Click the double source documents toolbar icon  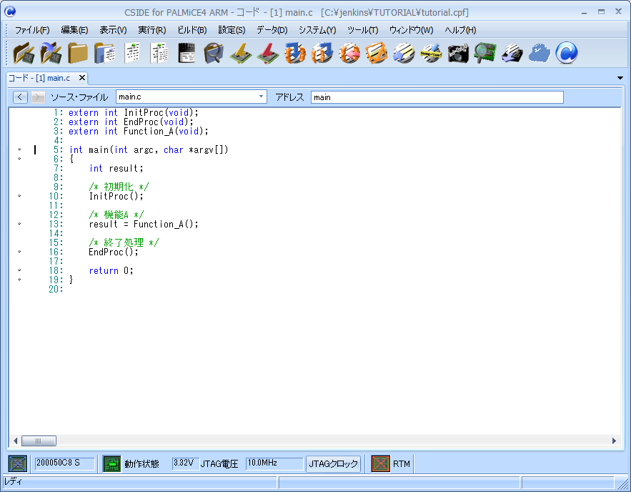159,53
